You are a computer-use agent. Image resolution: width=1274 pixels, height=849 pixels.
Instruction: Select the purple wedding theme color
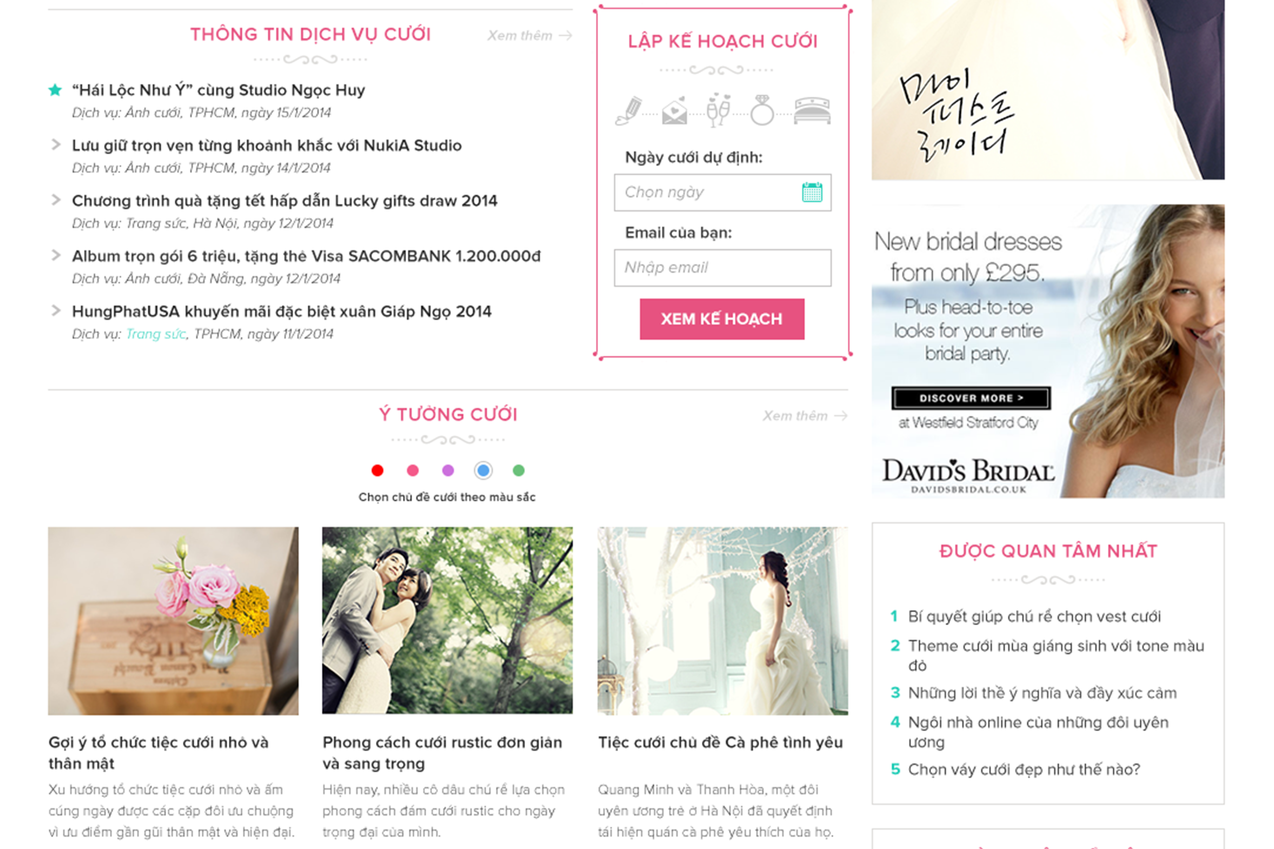tap(448, 471)
